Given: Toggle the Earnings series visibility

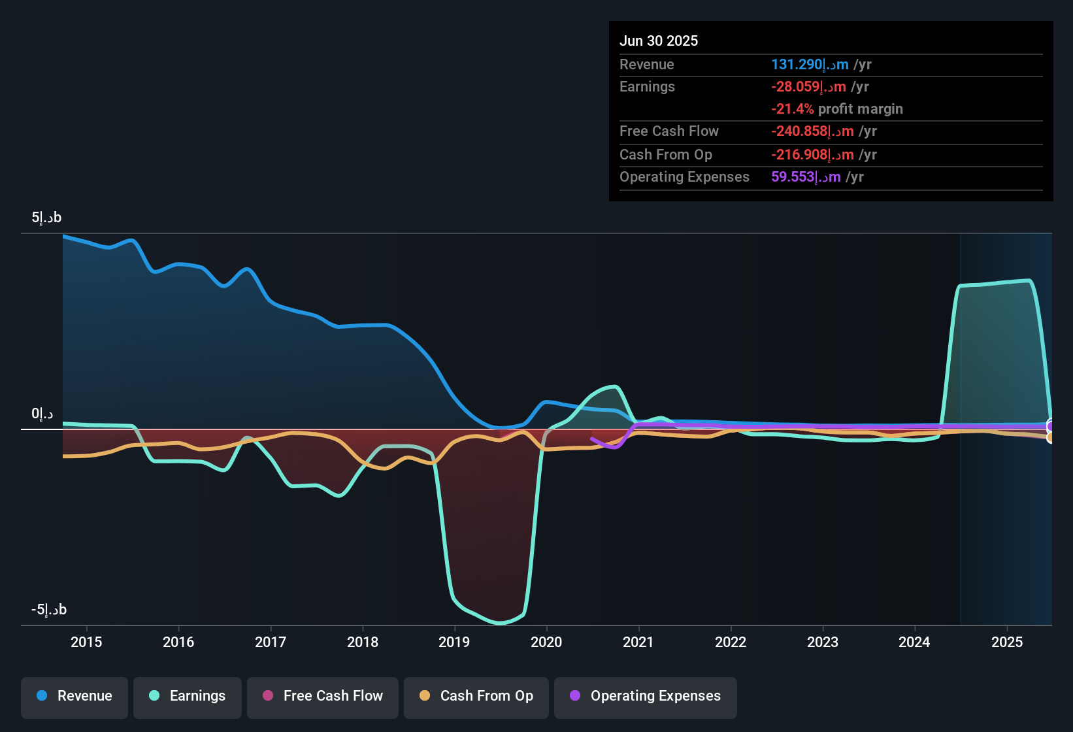Looking at the screenshot, I should point(188,696).
